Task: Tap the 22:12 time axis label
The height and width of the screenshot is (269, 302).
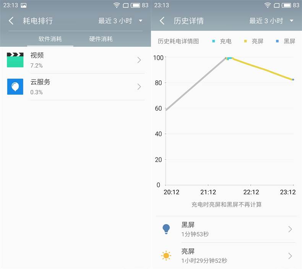Action: coord(251,192)
